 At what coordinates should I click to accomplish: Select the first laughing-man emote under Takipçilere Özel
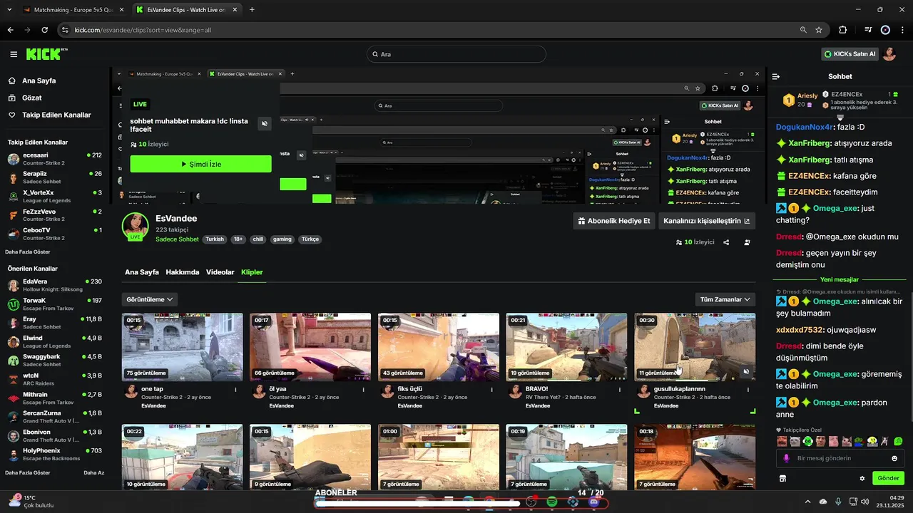[782, 442]
